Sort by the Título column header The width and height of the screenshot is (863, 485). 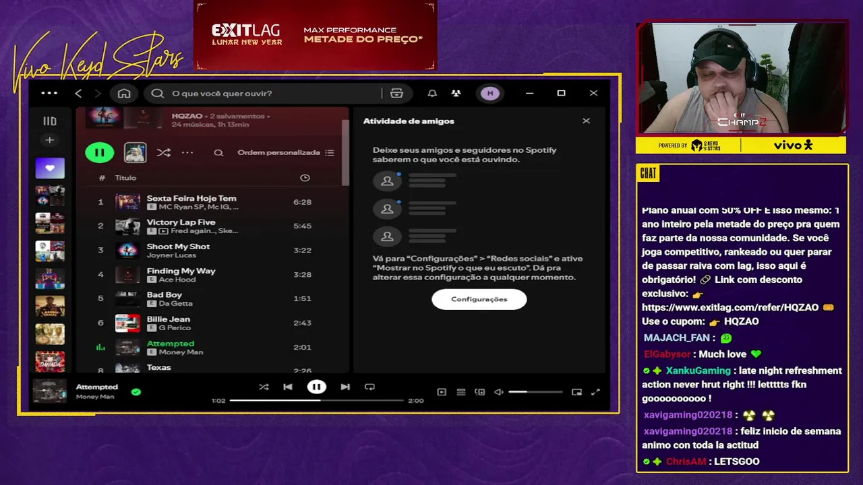[125, 178]
